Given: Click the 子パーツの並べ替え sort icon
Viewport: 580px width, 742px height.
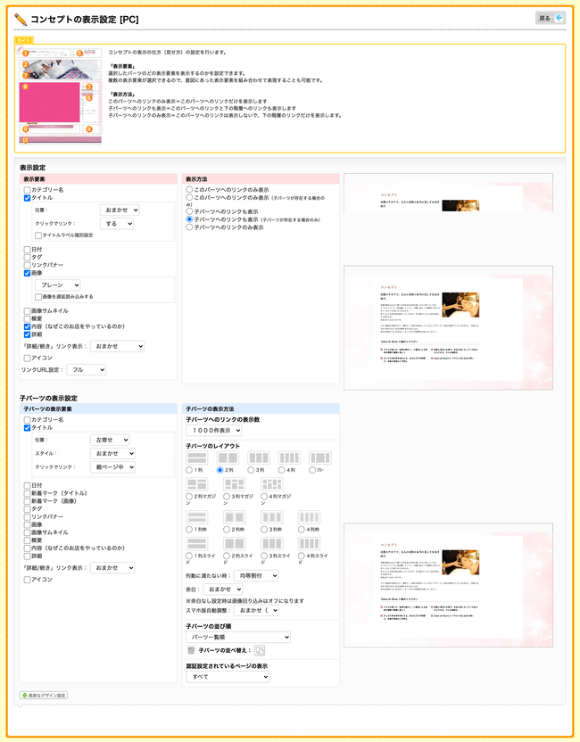Looking at the screenshot, I should click(260, 651).
